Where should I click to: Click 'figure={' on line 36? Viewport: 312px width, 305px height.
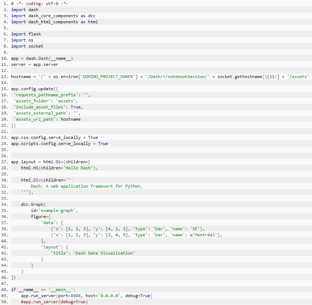(x=41, y=217)
